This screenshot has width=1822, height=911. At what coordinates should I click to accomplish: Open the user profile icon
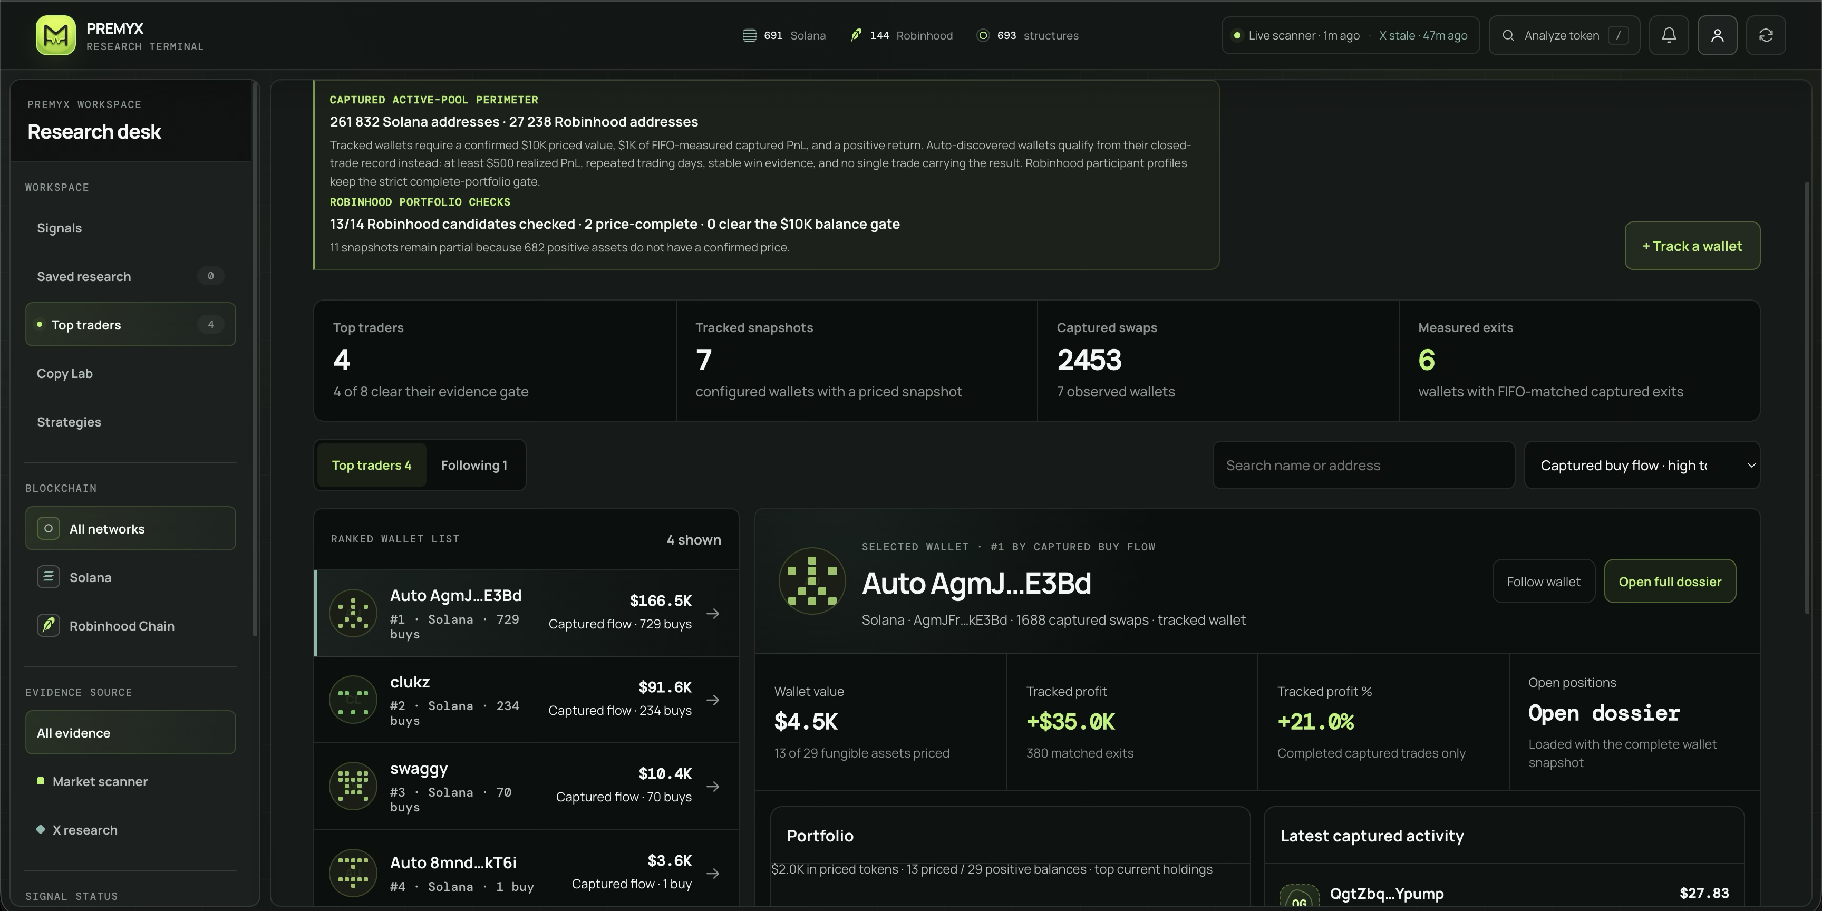pos(1717,35)
